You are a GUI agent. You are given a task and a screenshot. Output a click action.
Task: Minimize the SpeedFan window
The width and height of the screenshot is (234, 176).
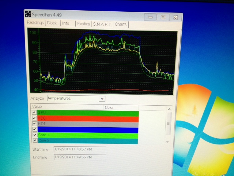(x=150, y=17)
